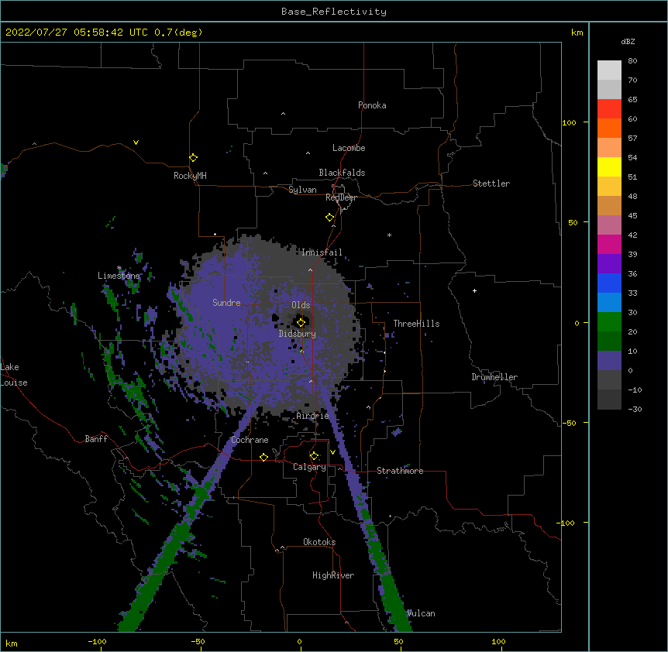Select the Sundre label
668x652 pixels.
(x=226, y=303)
